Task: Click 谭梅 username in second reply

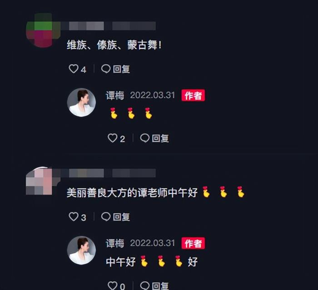Action: (x=115, y=243)
